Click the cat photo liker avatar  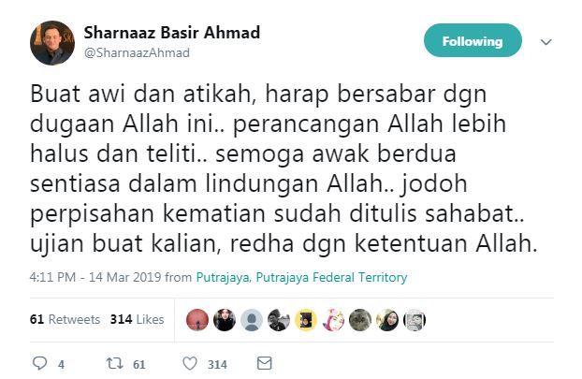pyautogui.click(x=360, y=320)
